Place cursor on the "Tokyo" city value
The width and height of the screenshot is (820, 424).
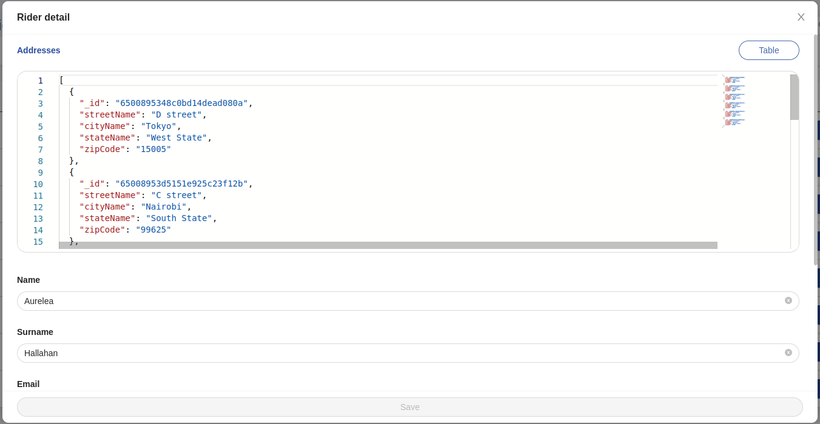click(159, 126)
